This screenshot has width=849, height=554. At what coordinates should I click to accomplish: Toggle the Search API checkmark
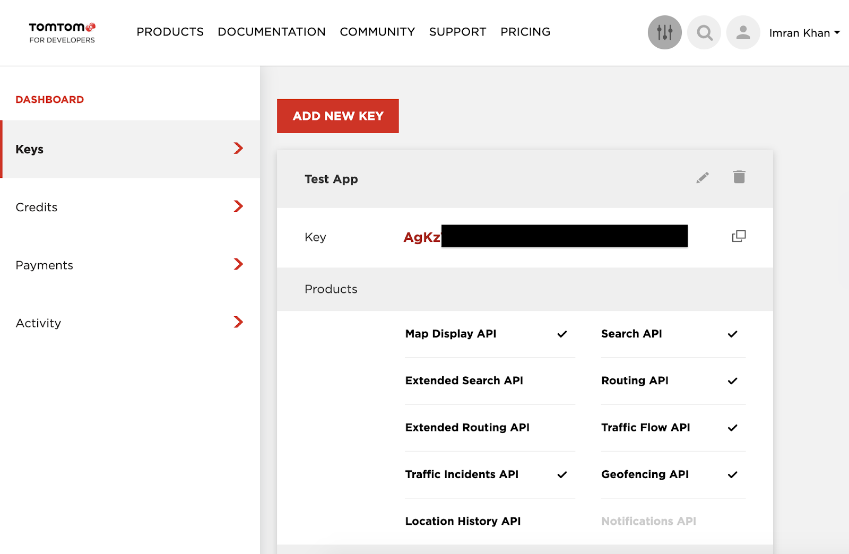[x=732, y=334]
